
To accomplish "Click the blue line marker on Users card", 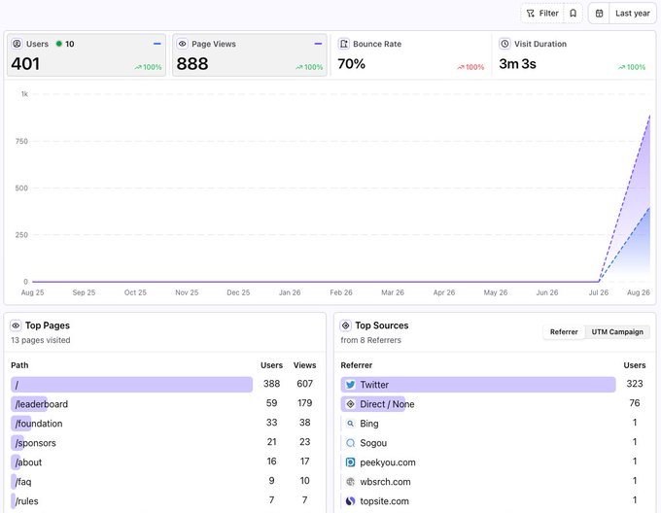I will [x=157, y=44].
